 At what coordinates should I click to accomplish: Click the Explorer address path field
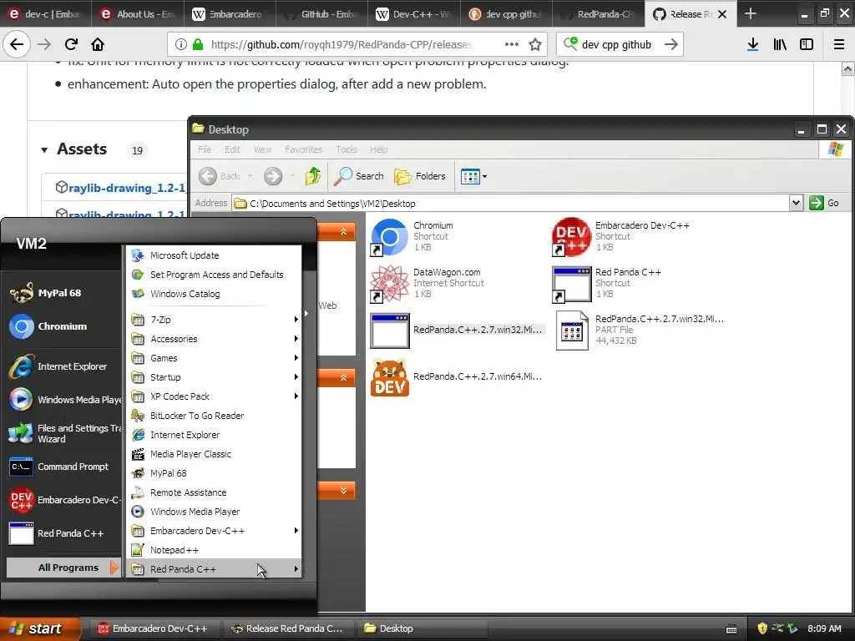point(510,204)
